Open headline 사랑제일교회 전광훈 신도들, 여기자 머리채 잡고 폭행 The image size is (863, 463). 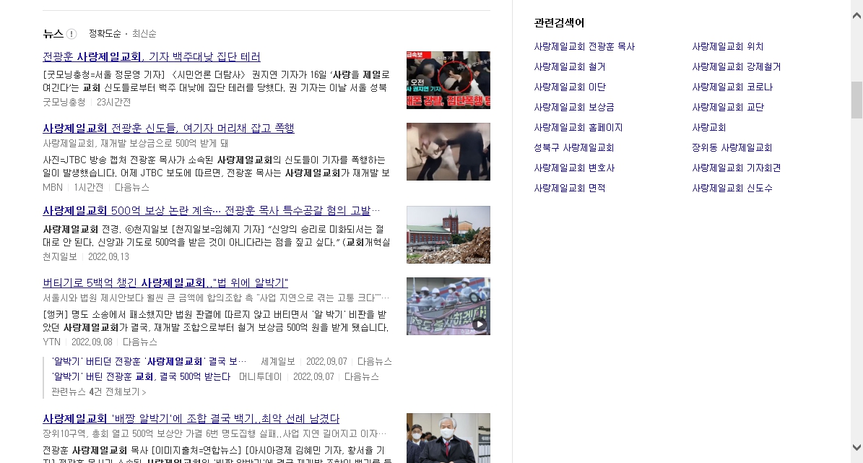coord(168,129)
